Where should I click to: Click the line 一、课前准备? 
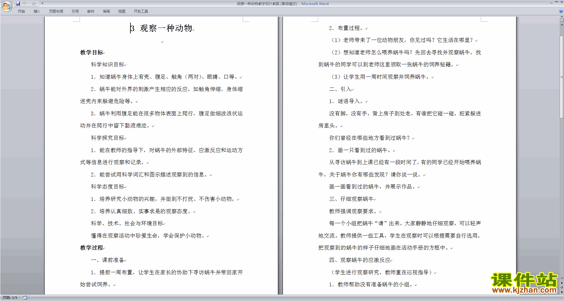(x=108, y=260)
